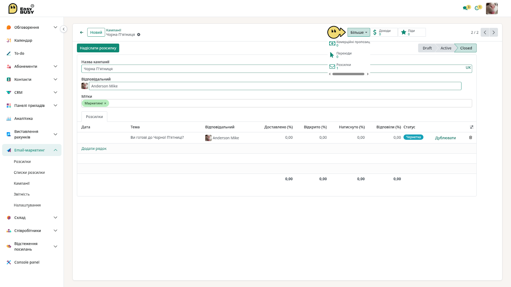Click the Мітки tags field
Screen dimensions: 511x287
[x=277, y=103]
